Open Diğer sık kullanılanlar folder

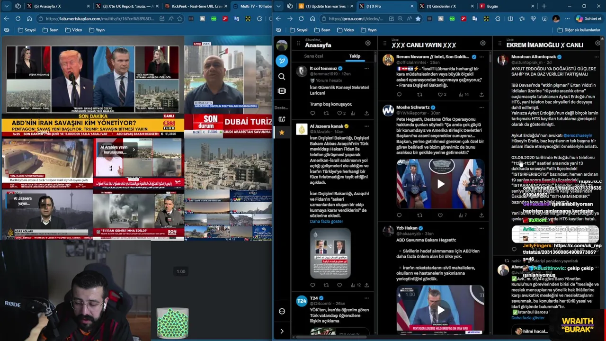pyautogui.click(x=579, y=30)
